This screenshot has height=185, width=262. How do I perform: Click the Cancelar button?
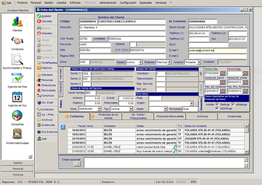(45, 21)
